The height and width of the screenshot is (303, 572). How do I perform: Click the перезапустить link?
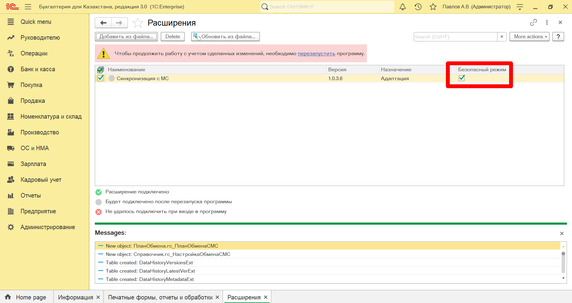pos(317,53)
